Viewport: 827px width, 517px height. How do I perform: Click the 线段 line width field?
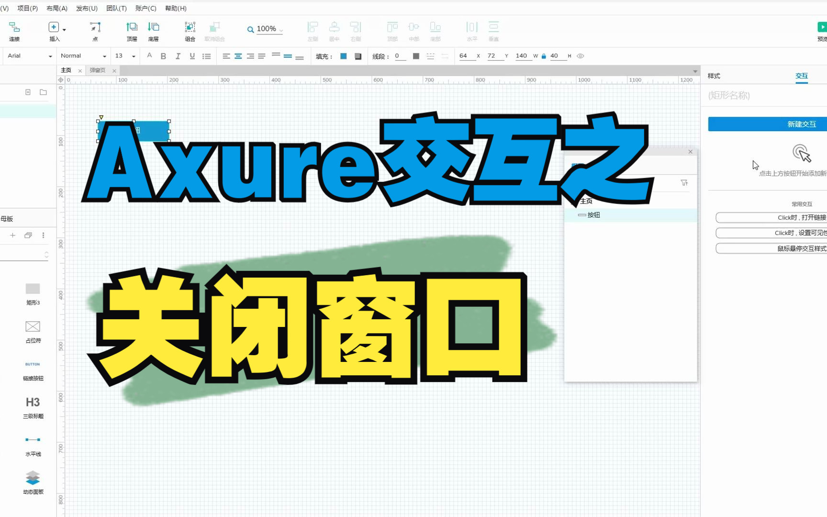tap(400, 56)
